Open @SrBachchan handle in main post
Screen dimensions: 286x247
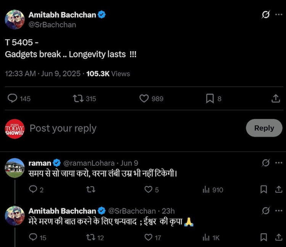coord(52,25)
